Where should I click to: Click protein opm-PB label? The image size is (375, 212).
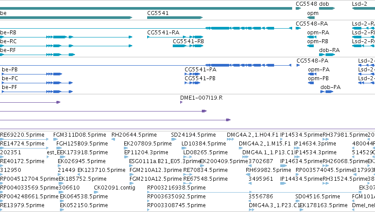318,78
